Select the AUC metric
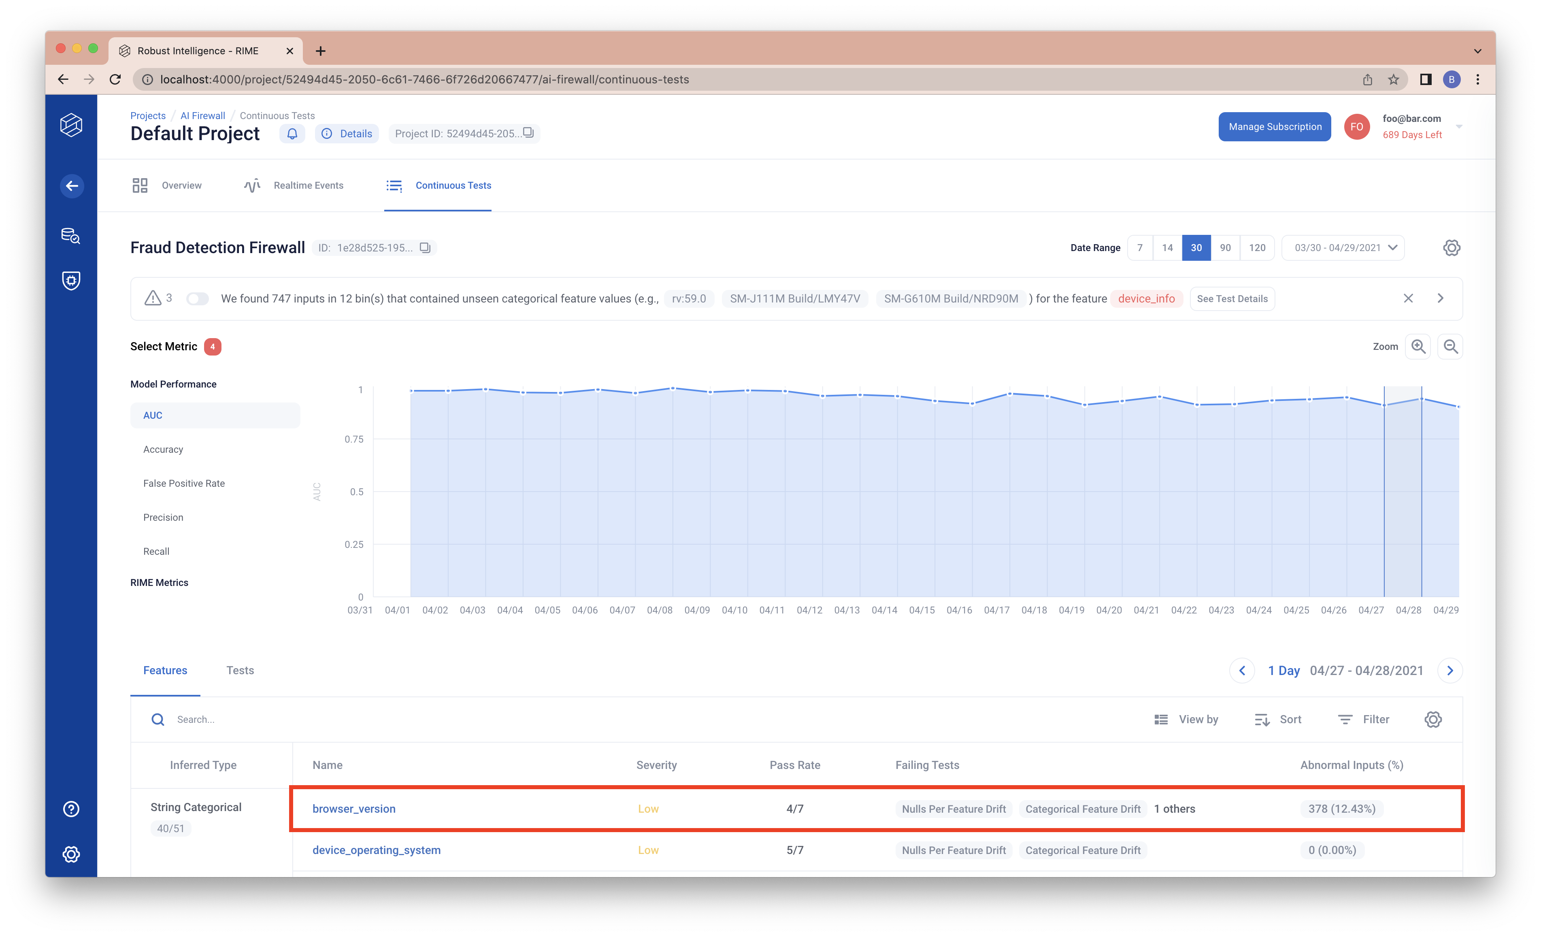 coord(215,415)
